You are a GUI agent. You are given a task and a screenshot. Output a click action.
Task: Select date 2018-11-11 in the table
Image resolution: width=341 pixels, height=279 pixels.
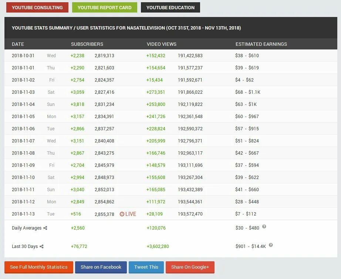(23, 189)
